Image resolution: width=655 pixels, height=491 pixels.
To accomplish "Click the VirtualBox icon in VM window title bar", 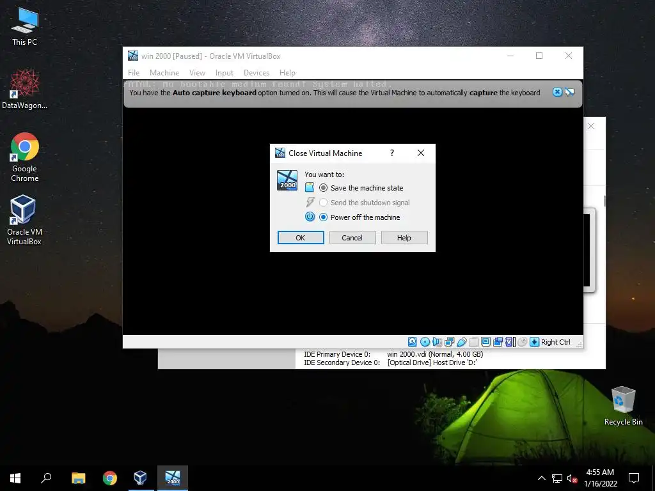I will point(133,56).
